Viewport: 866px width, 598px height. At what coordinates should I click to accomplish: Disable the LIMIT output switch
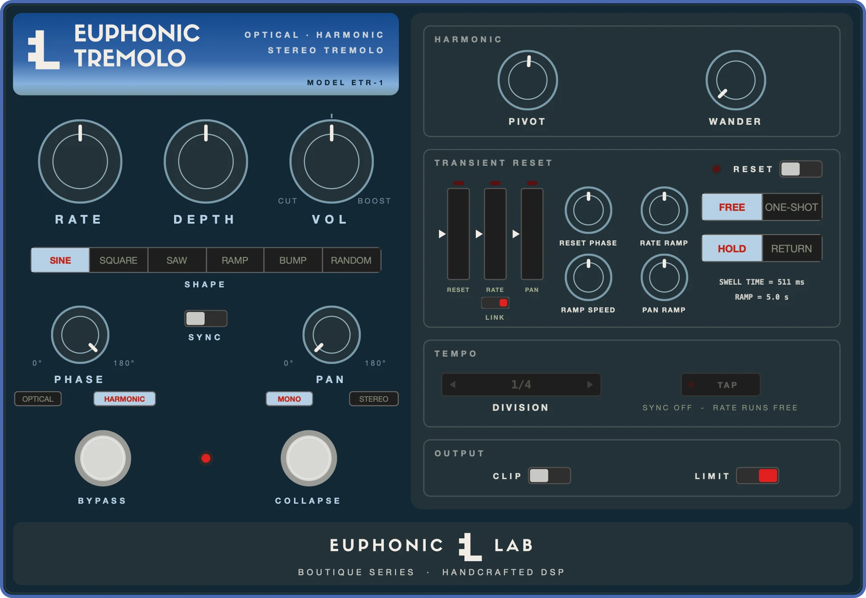pos(758,475)
